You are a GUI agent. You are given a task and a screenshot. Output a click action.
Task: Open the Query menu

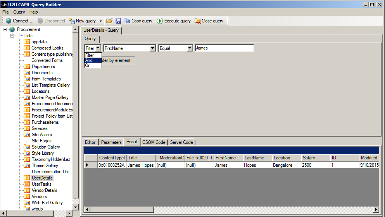point(19,12)
